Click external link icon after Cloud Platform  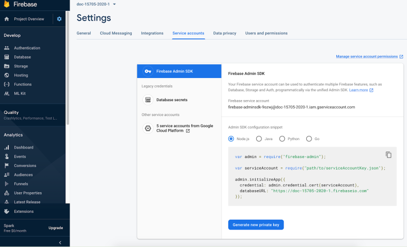click(x=188, y=131)
